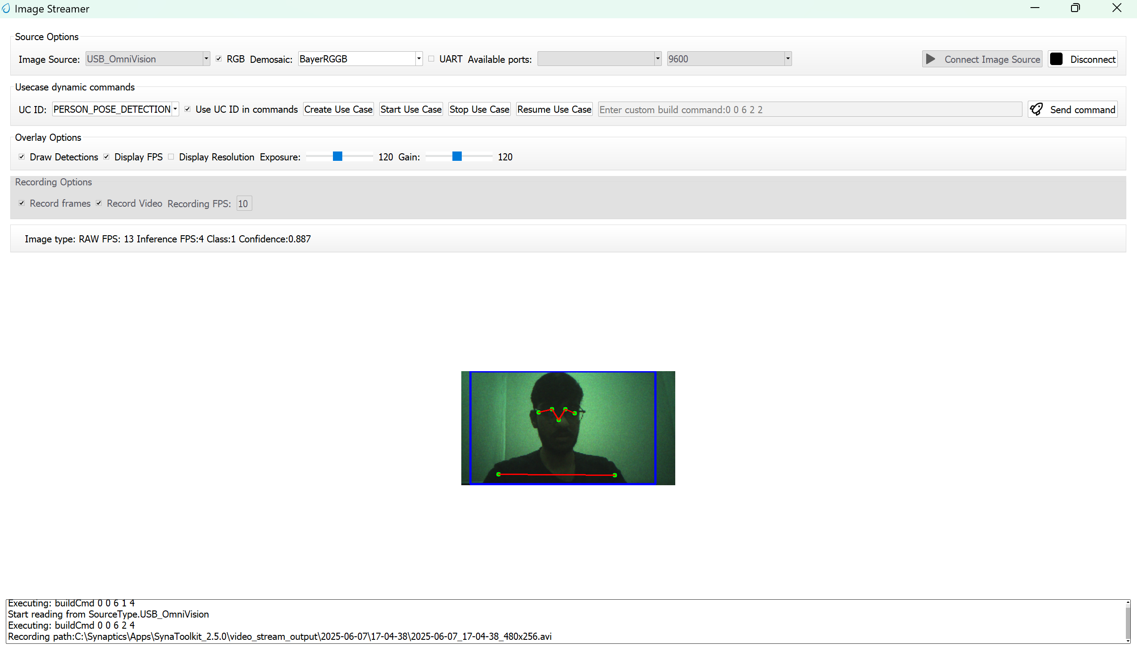
Task: Click the Create Use Case button
Action: coord(338,109)
